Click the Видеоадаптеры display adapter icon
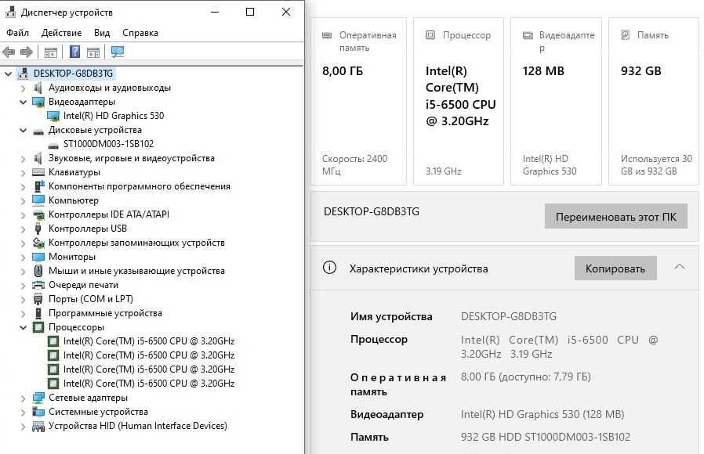 tap(38, 102)
